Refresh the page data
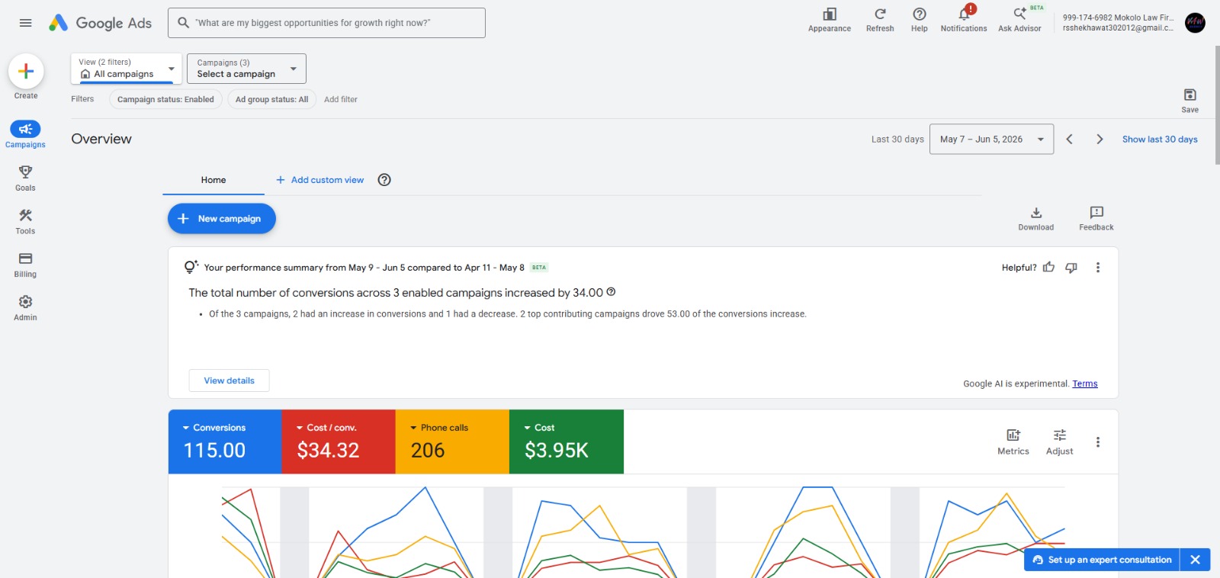1220x578 pixels. (x=880, y=21)
